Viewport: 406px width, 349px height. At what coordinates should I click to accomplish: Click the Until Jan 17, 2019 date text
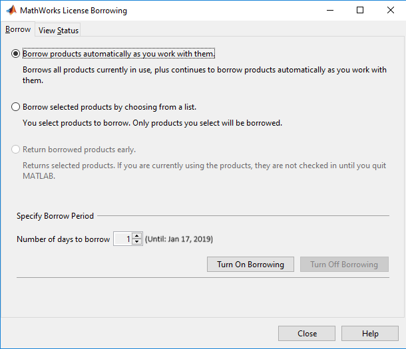pos(179,239)
